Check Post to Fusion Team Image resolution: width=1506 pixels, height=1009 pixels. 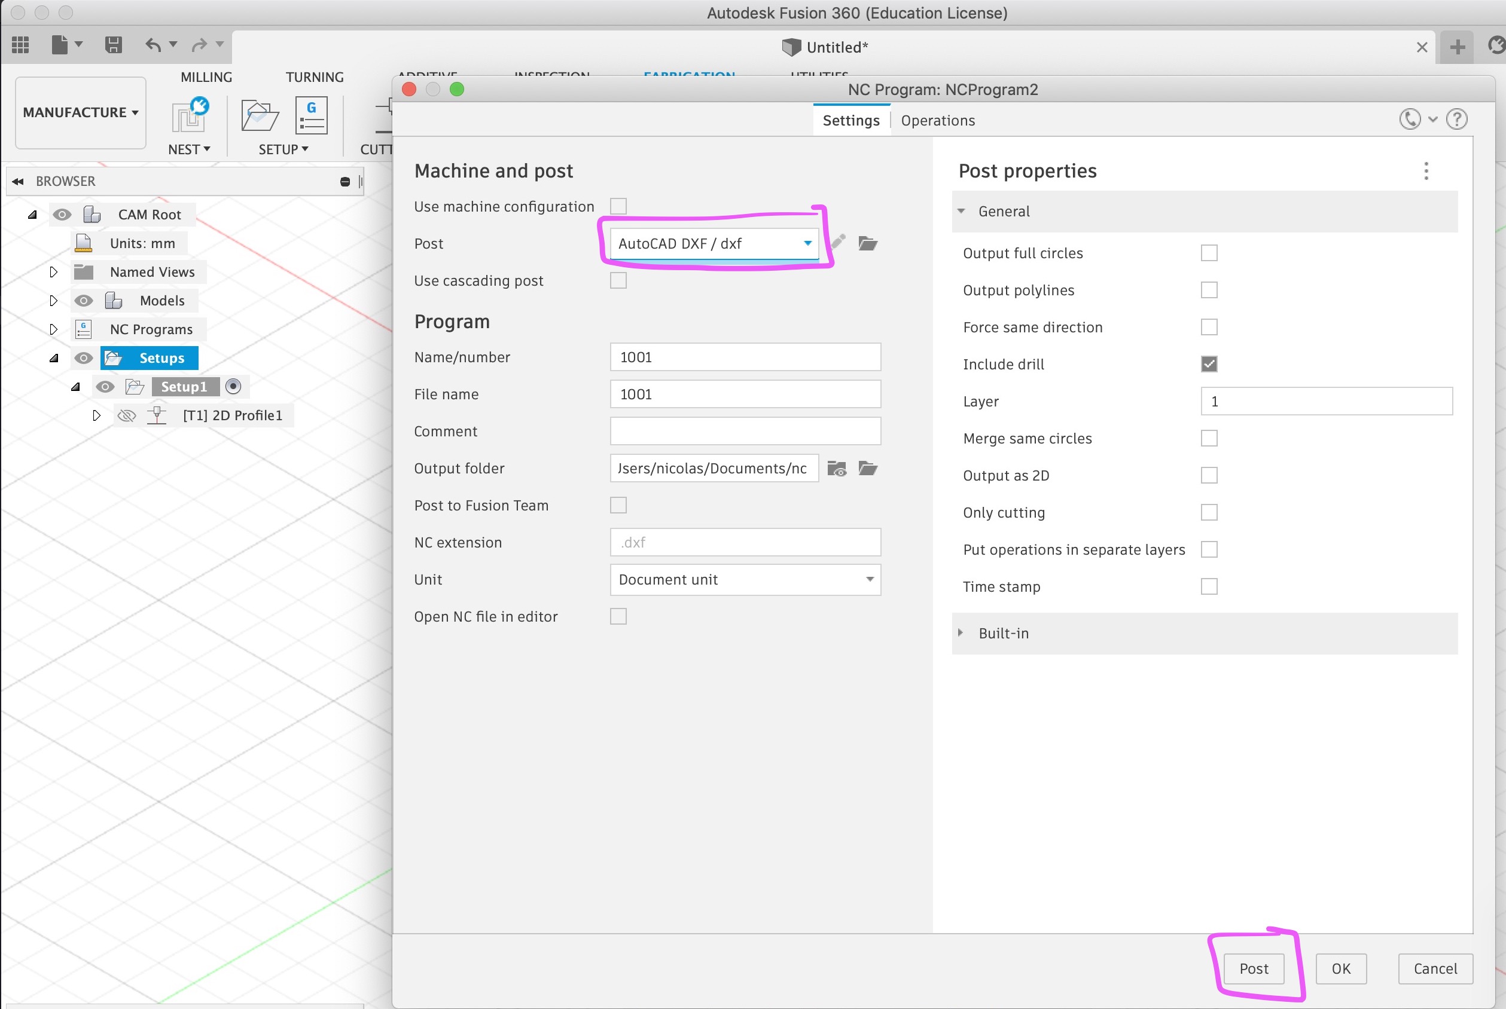[618, 505]
